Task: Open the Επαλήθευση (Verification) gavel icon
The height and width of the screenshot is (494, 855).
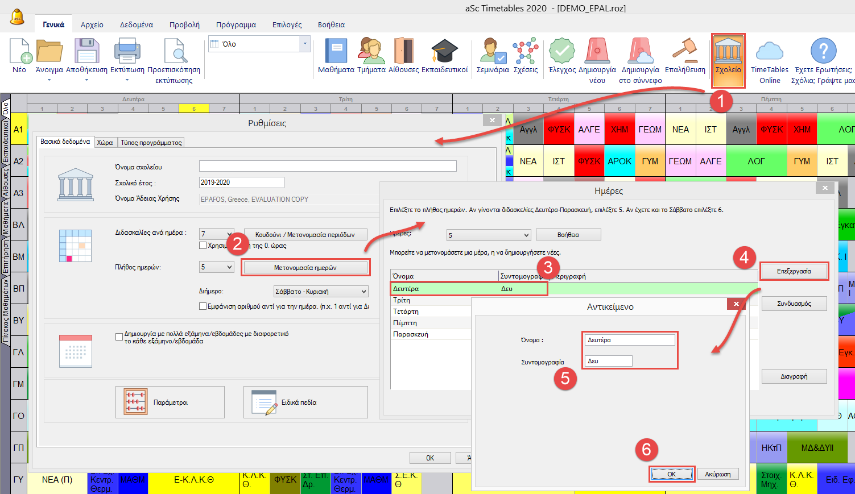Action: 685,56
